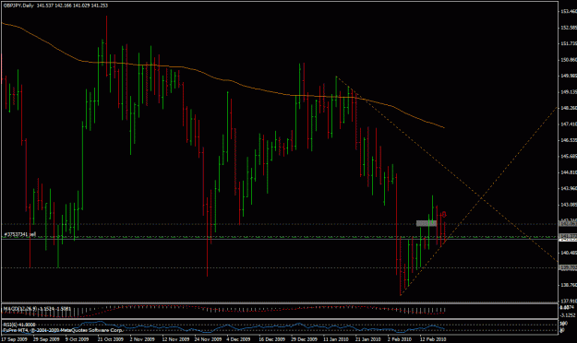The width and height of the screenshot is (577, 343).
Task: Click the 11 Jan 2010 date label
Action: coord(336,339)
